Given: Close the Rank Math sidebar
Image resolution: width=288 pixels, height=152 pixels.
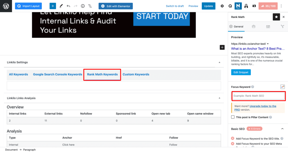Looking at the screenshot, I should (283, 17).
